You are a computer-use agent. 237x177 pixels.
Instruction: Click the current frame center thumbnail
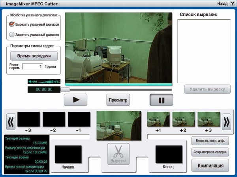point(119,126)
